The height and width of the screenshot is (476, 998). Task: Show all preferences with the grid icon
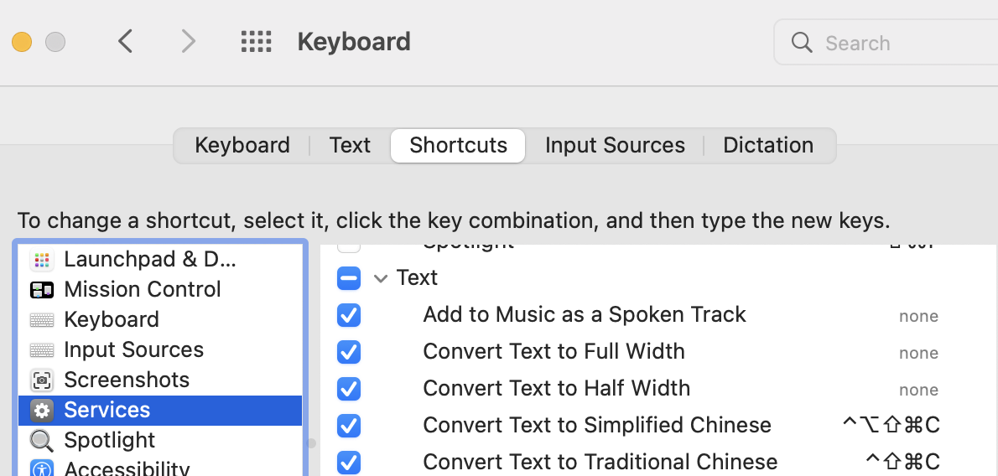click(x=257, y=42)
